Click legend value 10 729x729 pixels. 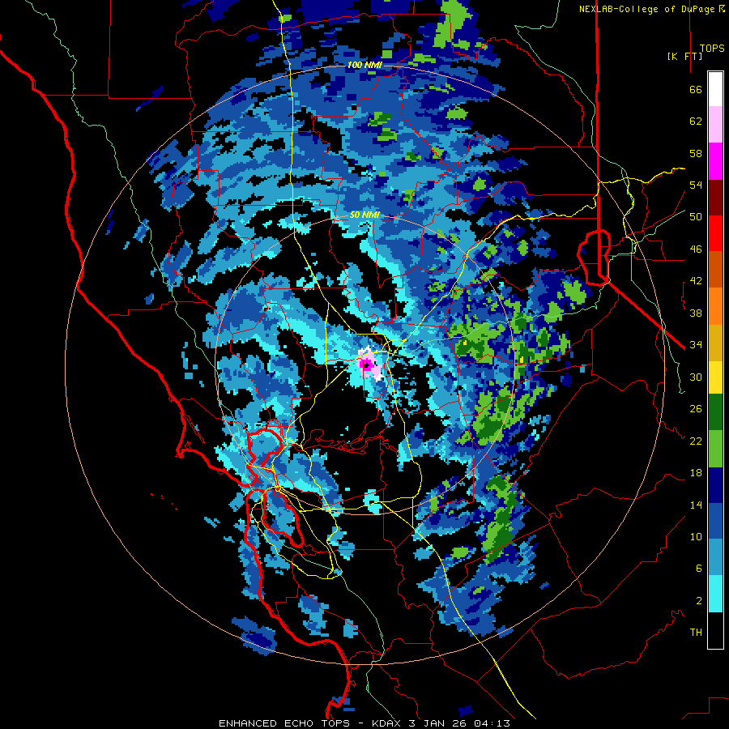coord(696,536)
